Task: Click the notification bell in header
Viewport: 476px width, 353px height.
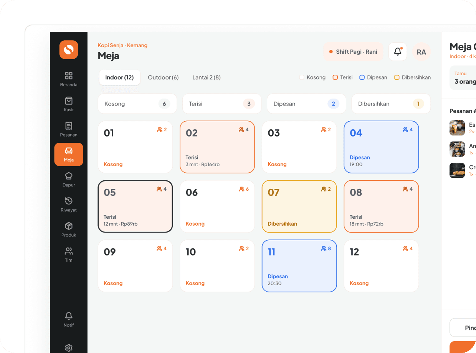Action: [x=398, y=52]
